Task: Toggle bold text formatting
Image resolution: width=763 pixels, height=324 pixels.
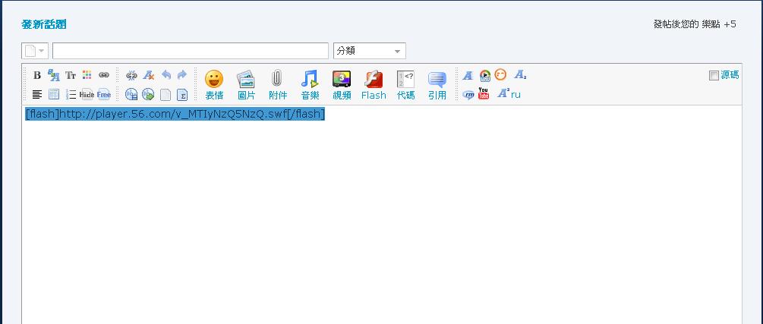Action: pyautogui.click(x=37, y=75)
